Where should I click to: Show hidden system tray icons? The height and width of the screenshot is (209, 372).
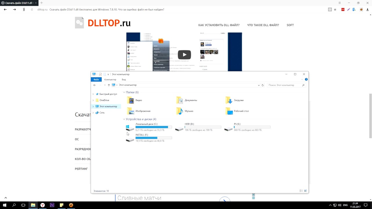click(x=330, y=205)
